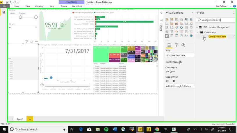Pick the Pie chart visualization
The height and width of the screenshot is (133, 237).
(177, 27)
